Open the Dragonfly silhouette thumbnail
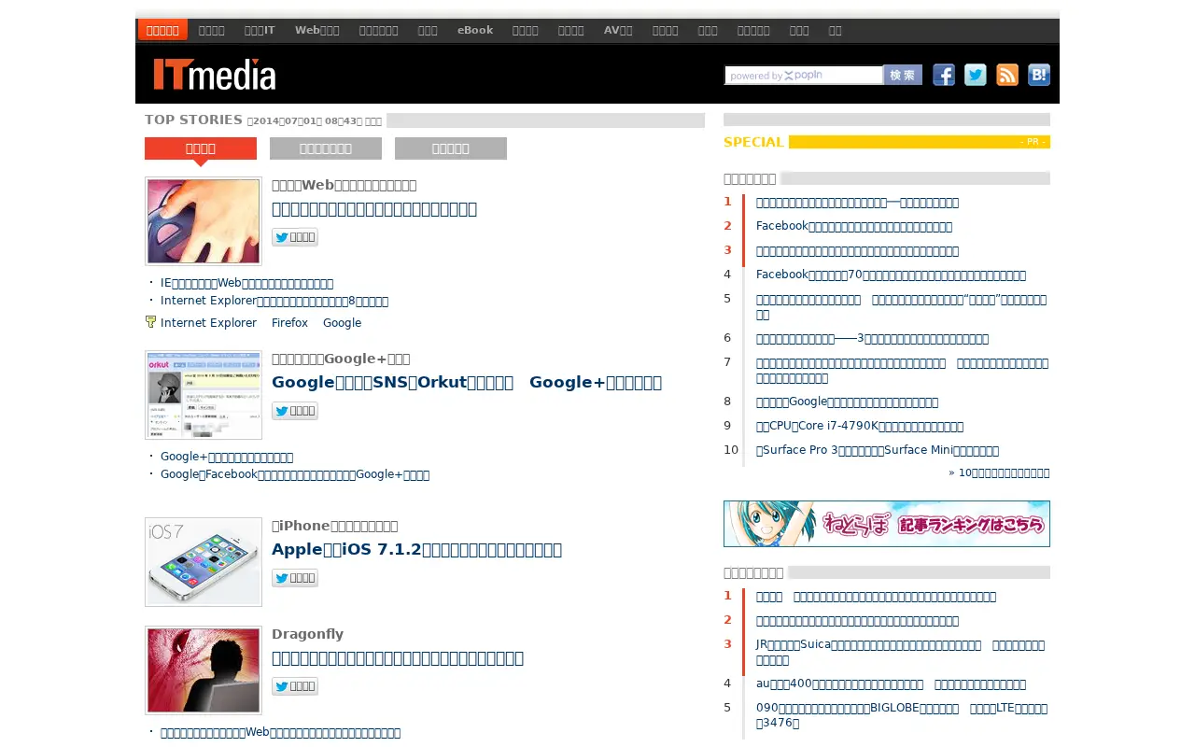 pyautogui.click(x=204, y=670)
